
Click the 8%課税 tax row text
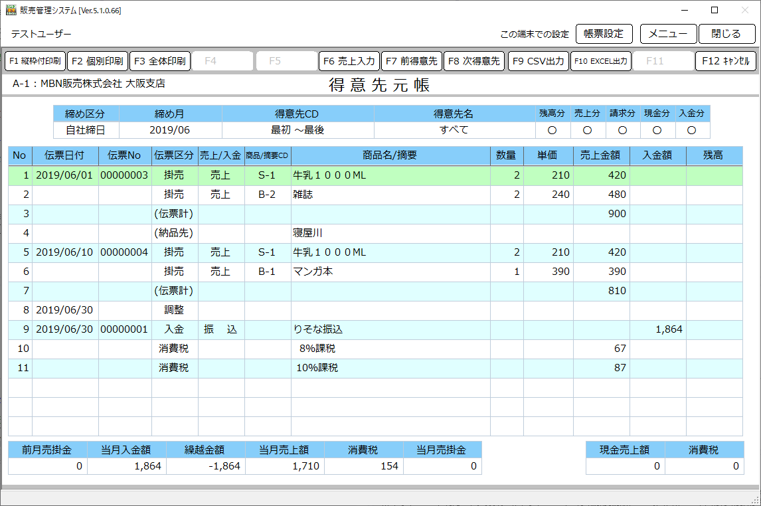point(317,349)
